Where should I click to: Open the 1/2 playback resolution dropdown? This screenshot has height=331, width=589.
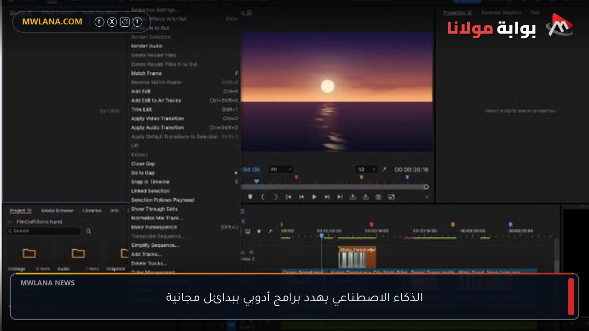pyautogui.click(x=367, y=170)
